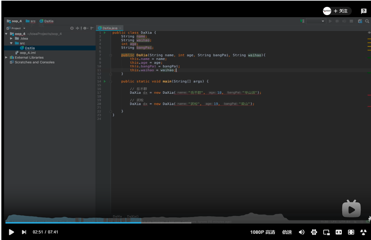Enable picture-in-picture mode
The width and height of the screenshot is (371, 240).
tap(326, 232)
